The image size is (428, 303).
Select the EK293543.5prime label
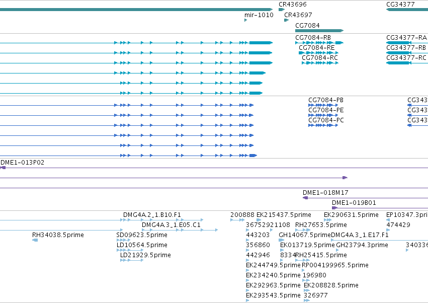tap(273, 295)
